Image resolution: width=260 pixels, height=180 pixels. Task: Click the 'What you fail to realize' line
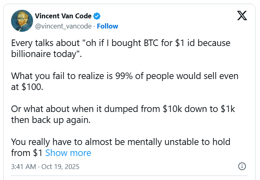coord(124,76)
